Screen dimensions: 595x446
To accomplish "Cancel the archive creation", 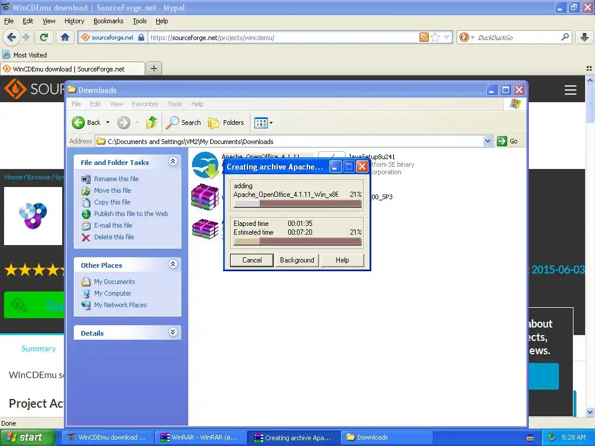I will point(252,260).
